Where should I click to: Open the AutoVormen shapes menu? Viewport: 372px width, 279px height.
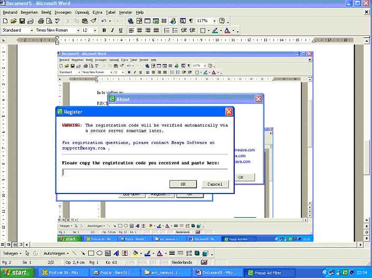point(56,253)
